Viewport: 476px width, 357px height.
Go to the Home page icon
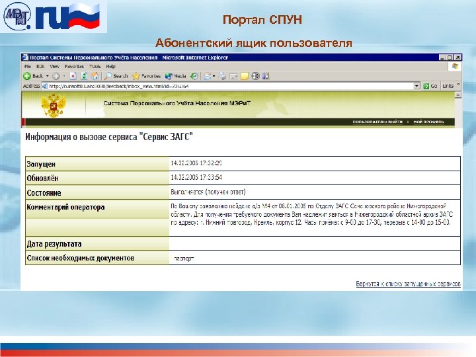(x=95, y=76)
